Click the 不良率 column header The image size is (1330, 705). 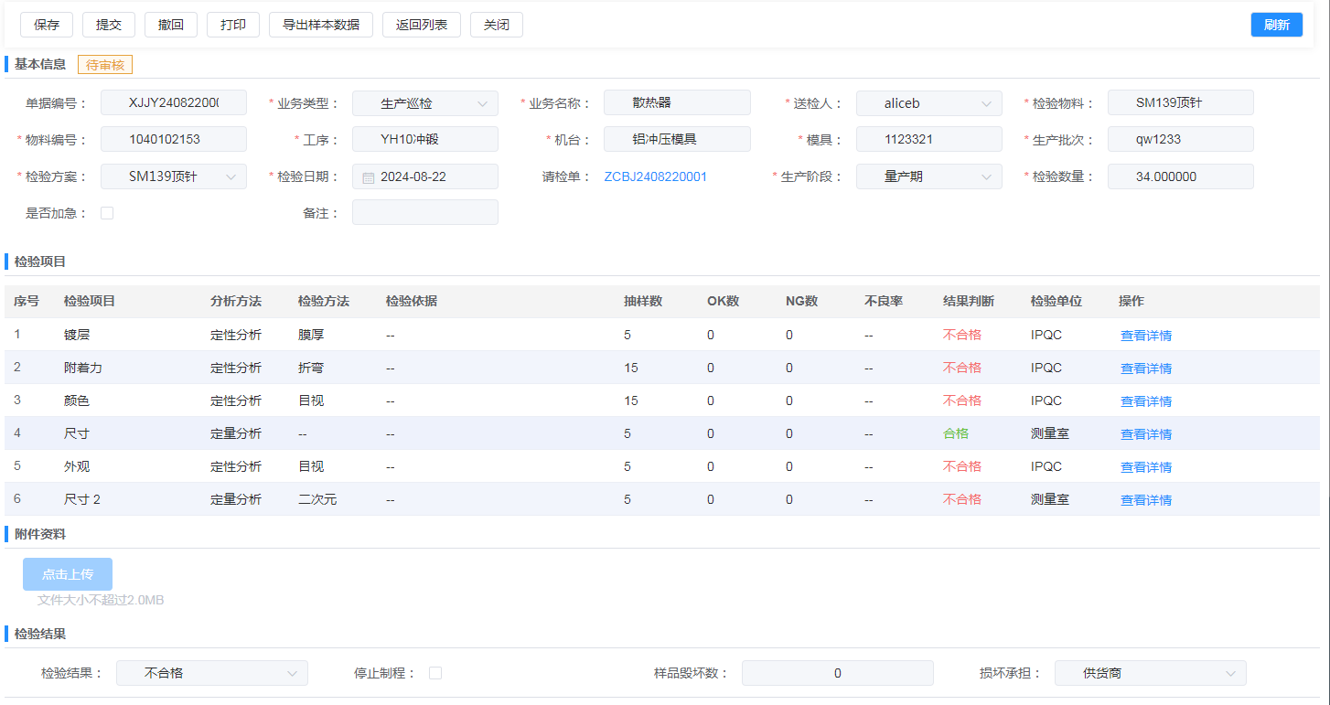tap(884, 301)
